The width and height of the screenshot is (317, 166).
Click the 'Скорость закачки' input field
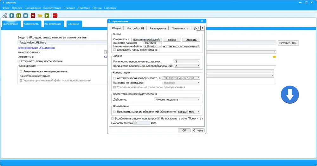[x=142, y=123]
